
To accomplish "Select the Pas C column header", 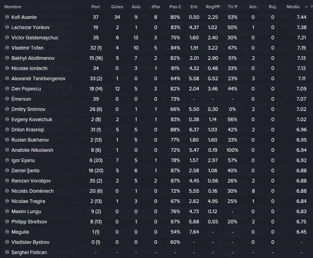I will 175,7.
